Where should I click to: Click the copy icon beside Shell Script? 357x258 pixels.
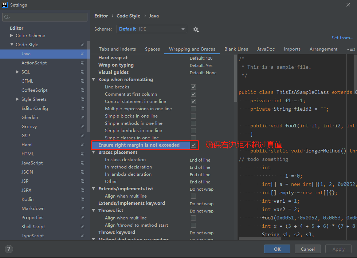tap(82, 227)
